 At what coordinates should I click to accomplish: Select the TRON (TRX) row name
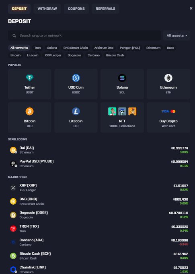29,226
